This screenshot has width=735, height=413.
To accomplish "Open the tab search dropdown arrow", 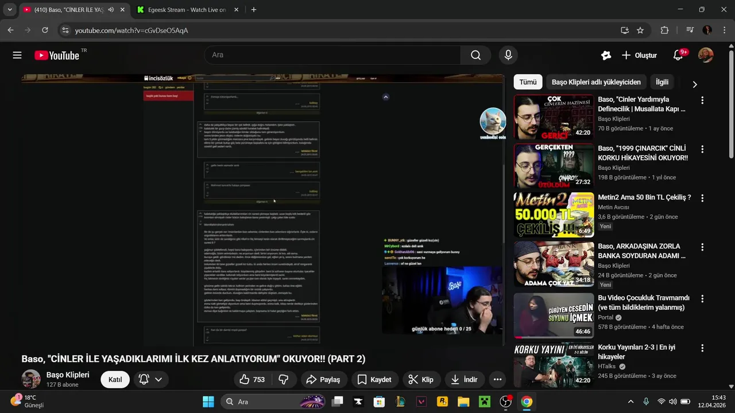I will (10, 10).
